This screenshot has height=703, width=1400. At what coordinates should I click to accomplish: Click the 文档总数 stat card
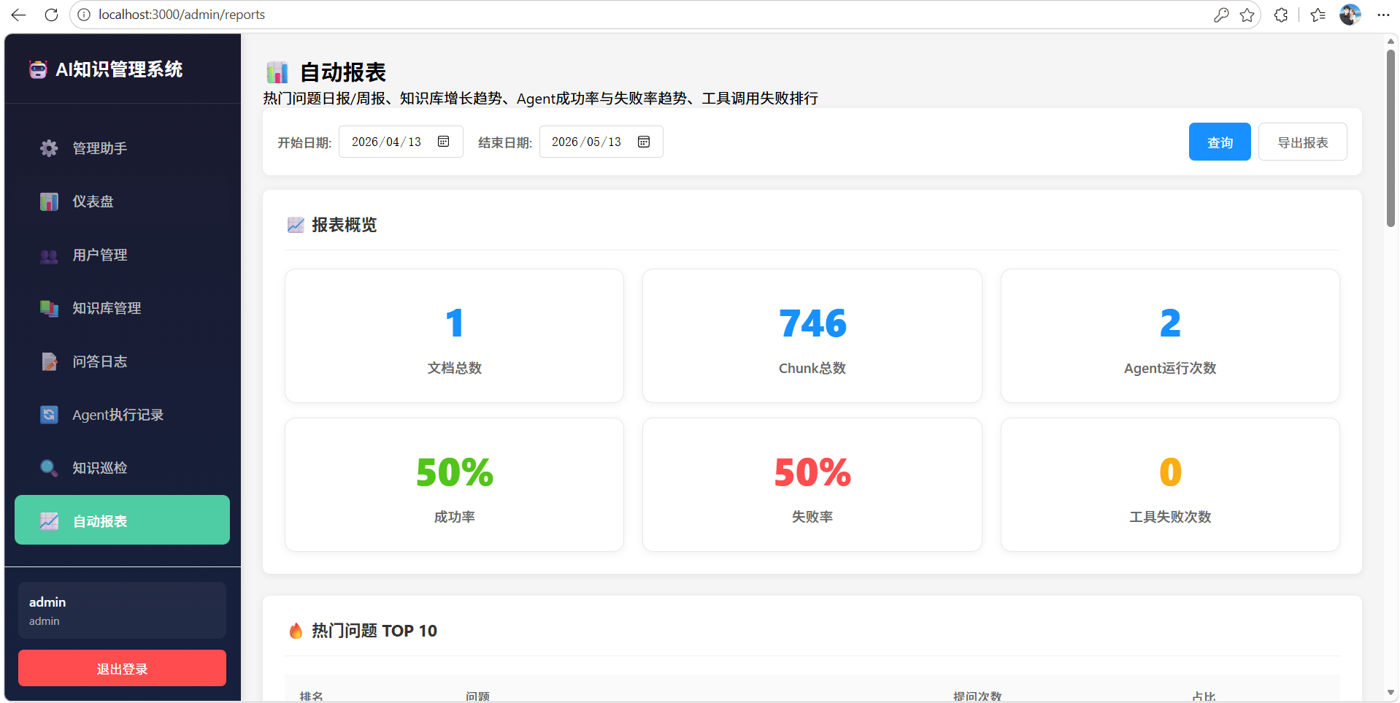[454, 336]
